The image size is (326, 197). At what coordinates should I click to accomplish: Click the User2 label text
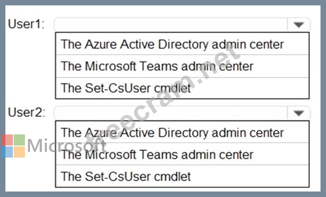pos(26,113)
